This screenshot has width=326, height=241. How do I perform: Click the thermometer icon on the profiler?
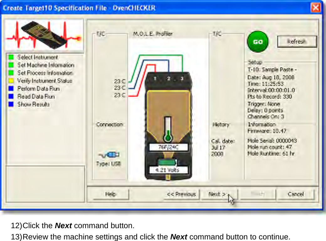click(x=168, y=129)
